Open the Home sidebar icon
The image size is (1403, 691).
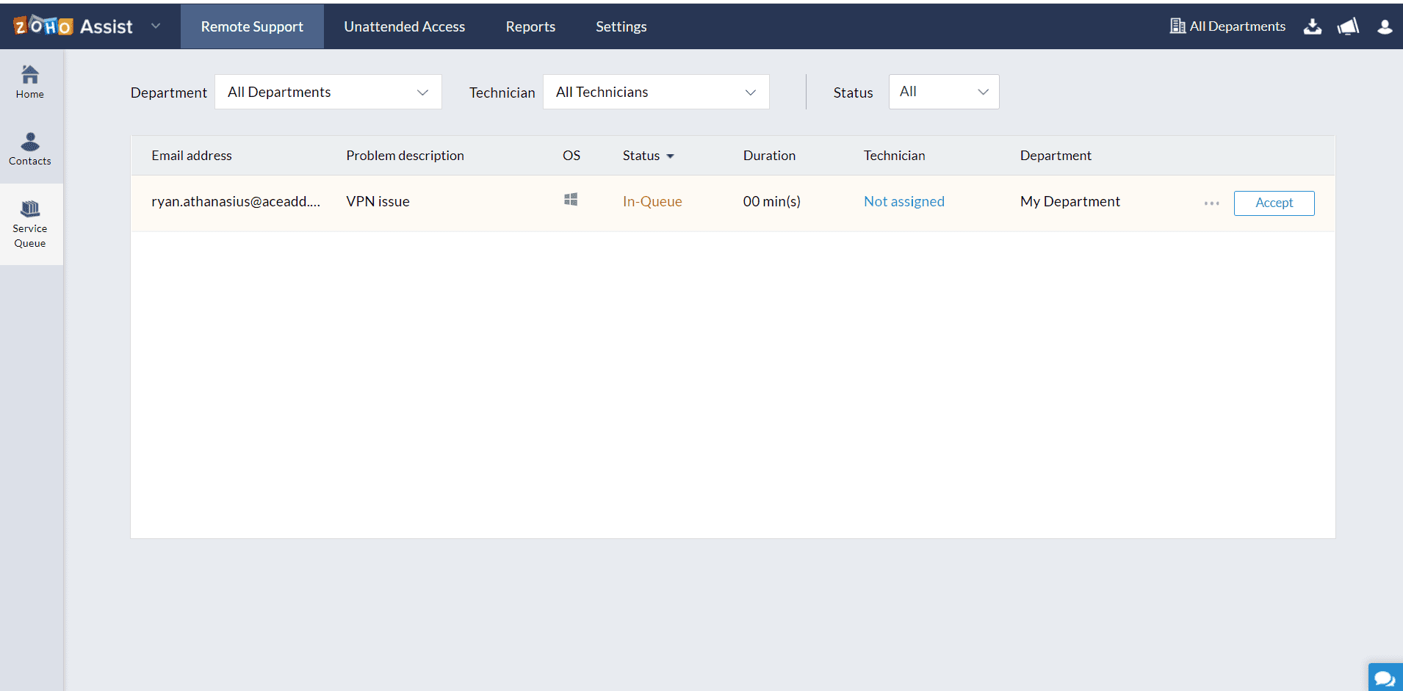coord(30,82)
